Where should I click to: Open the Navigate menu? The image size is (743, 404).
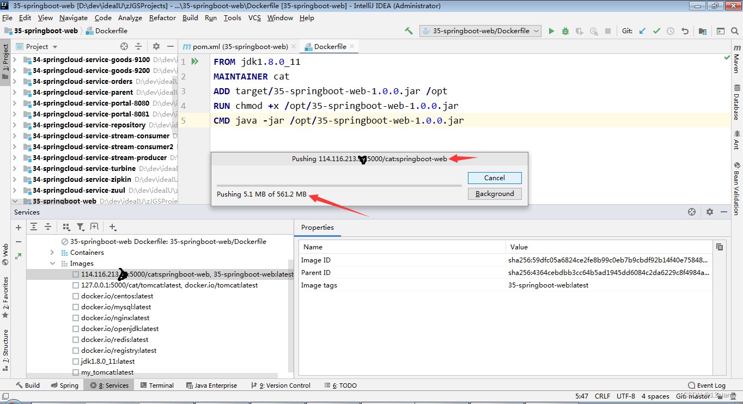[74, 18]
